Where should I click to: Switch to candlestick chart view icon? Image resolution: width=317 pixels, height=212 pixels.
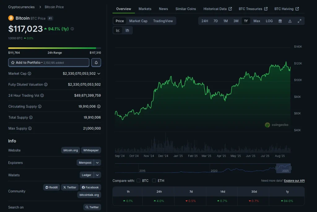click(127, 30)
